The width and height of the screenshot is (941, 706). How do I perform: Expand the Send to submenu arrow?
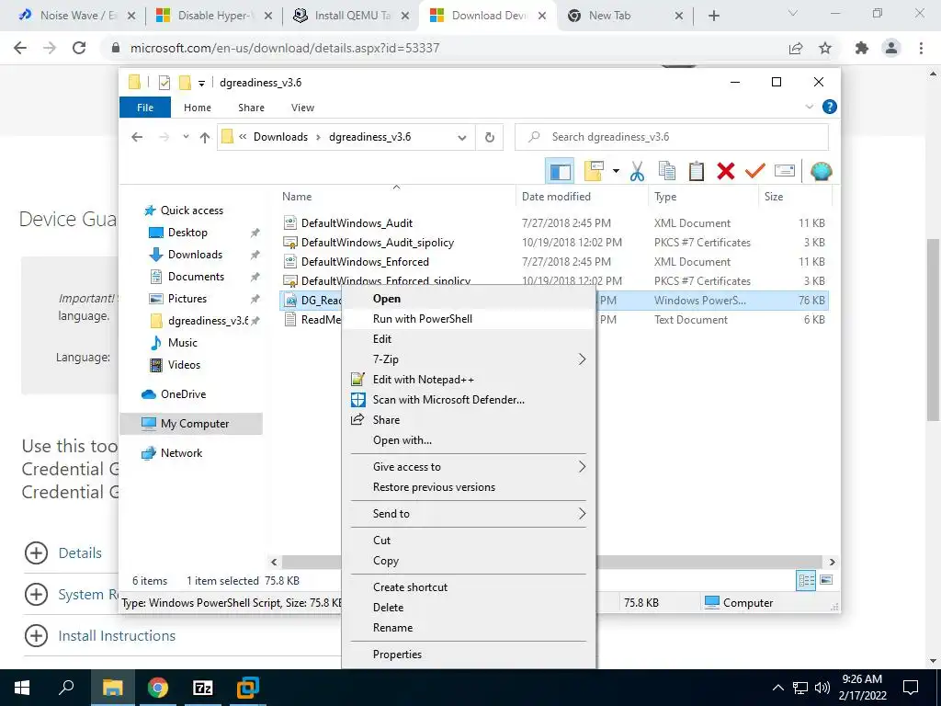pos(582,514)
